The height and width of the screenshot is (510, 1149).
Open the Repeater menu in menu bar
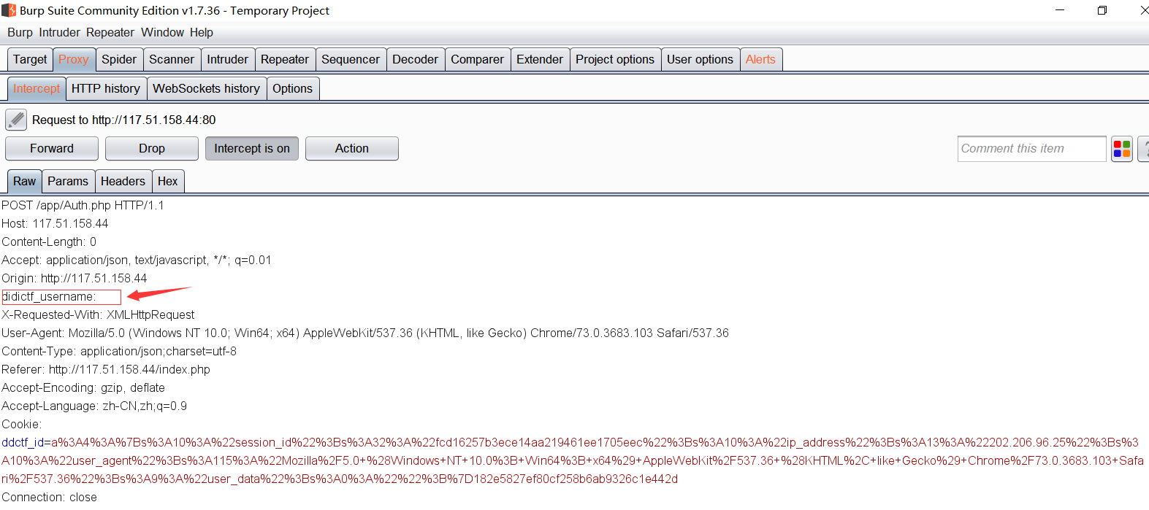coord(110,33)
